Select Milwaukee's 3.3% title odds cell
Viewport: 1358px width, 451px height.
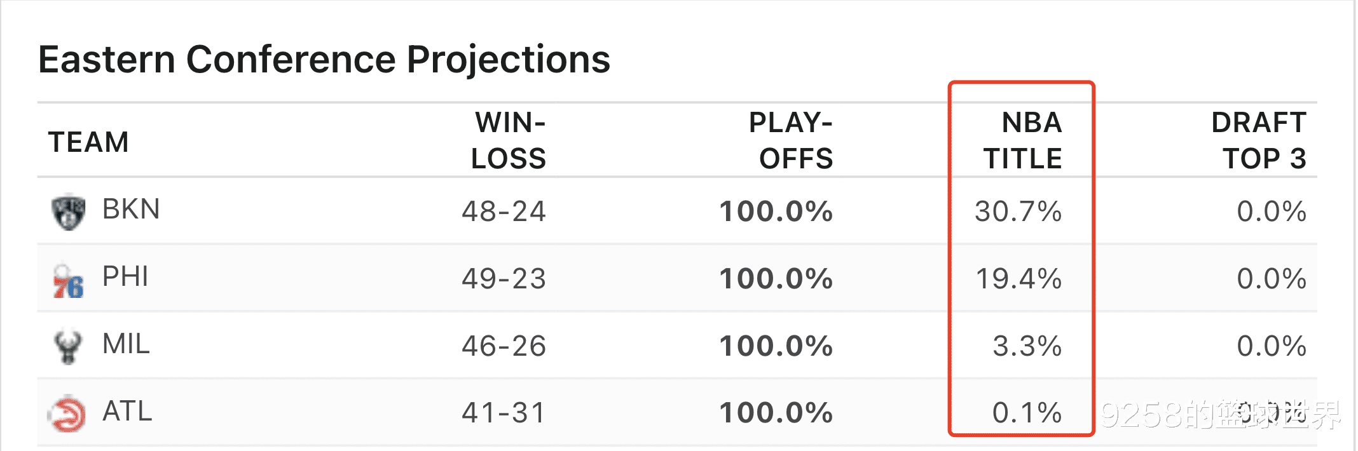[x=1027, y=346]
